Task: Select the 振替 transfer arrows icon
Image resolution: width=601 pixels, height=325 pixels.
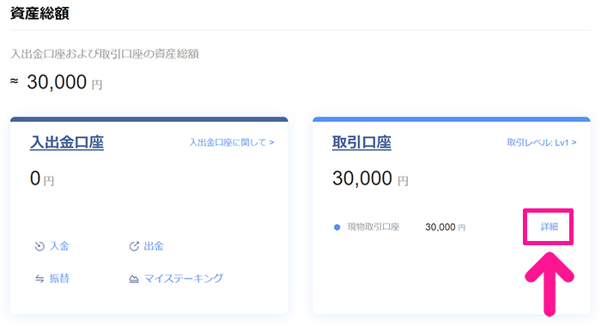Action: pos(39,279)
